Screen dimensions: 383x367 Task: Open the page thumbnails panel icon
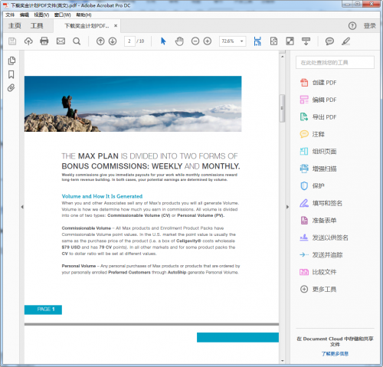click(x=11, y=61)
